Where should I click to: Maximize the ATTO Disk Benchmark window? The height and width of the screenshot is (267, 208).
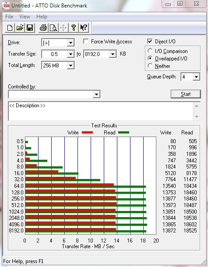click(180, 4)
